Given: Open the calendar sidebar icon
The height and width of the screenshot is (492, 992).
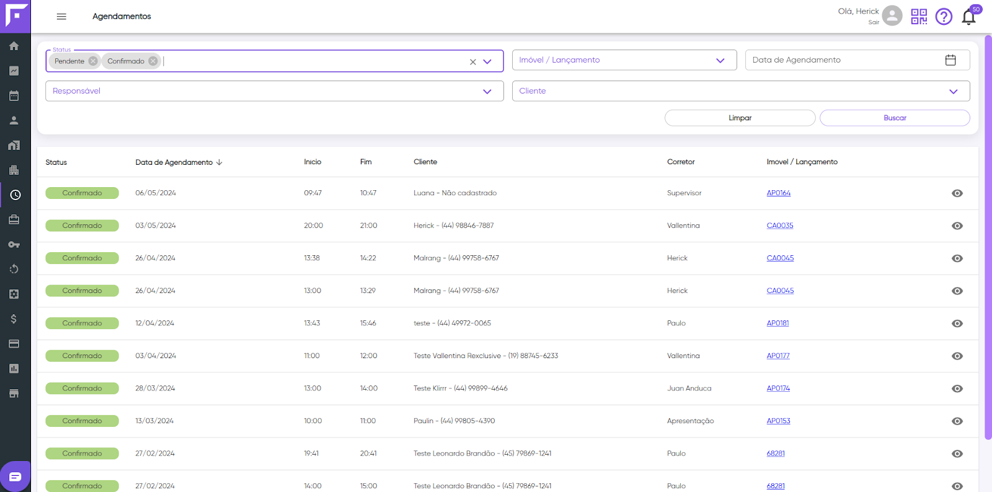Looking at the screenshot, I should (14, 95).
